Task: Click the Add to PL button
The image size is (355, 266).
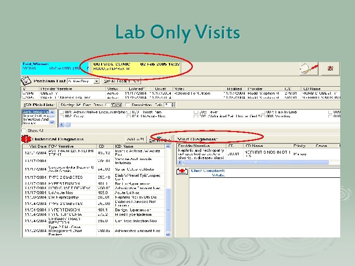Action: coord(136,139)
